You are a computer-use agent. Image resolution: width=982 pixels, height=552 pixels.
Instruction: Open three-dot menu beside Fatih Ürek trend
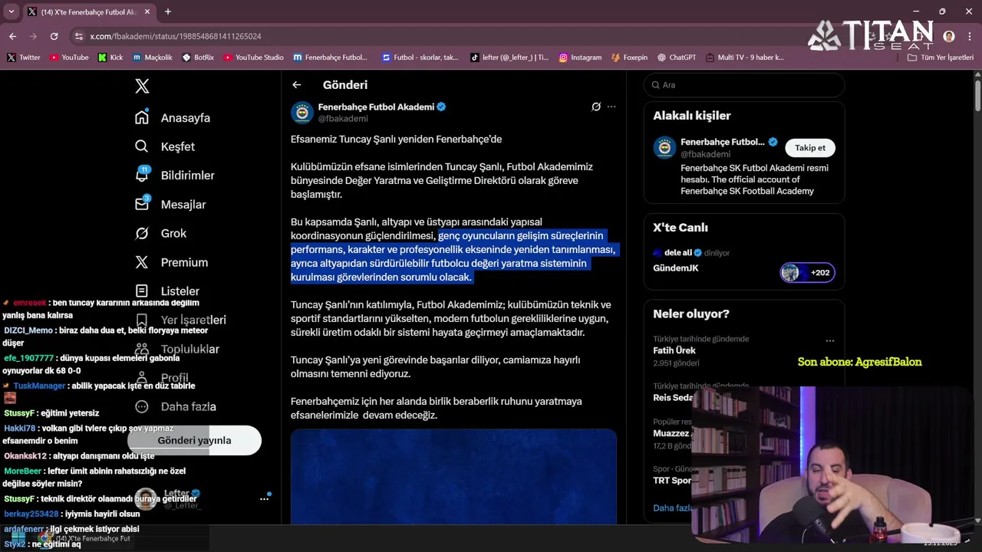[x=829, y=340]
